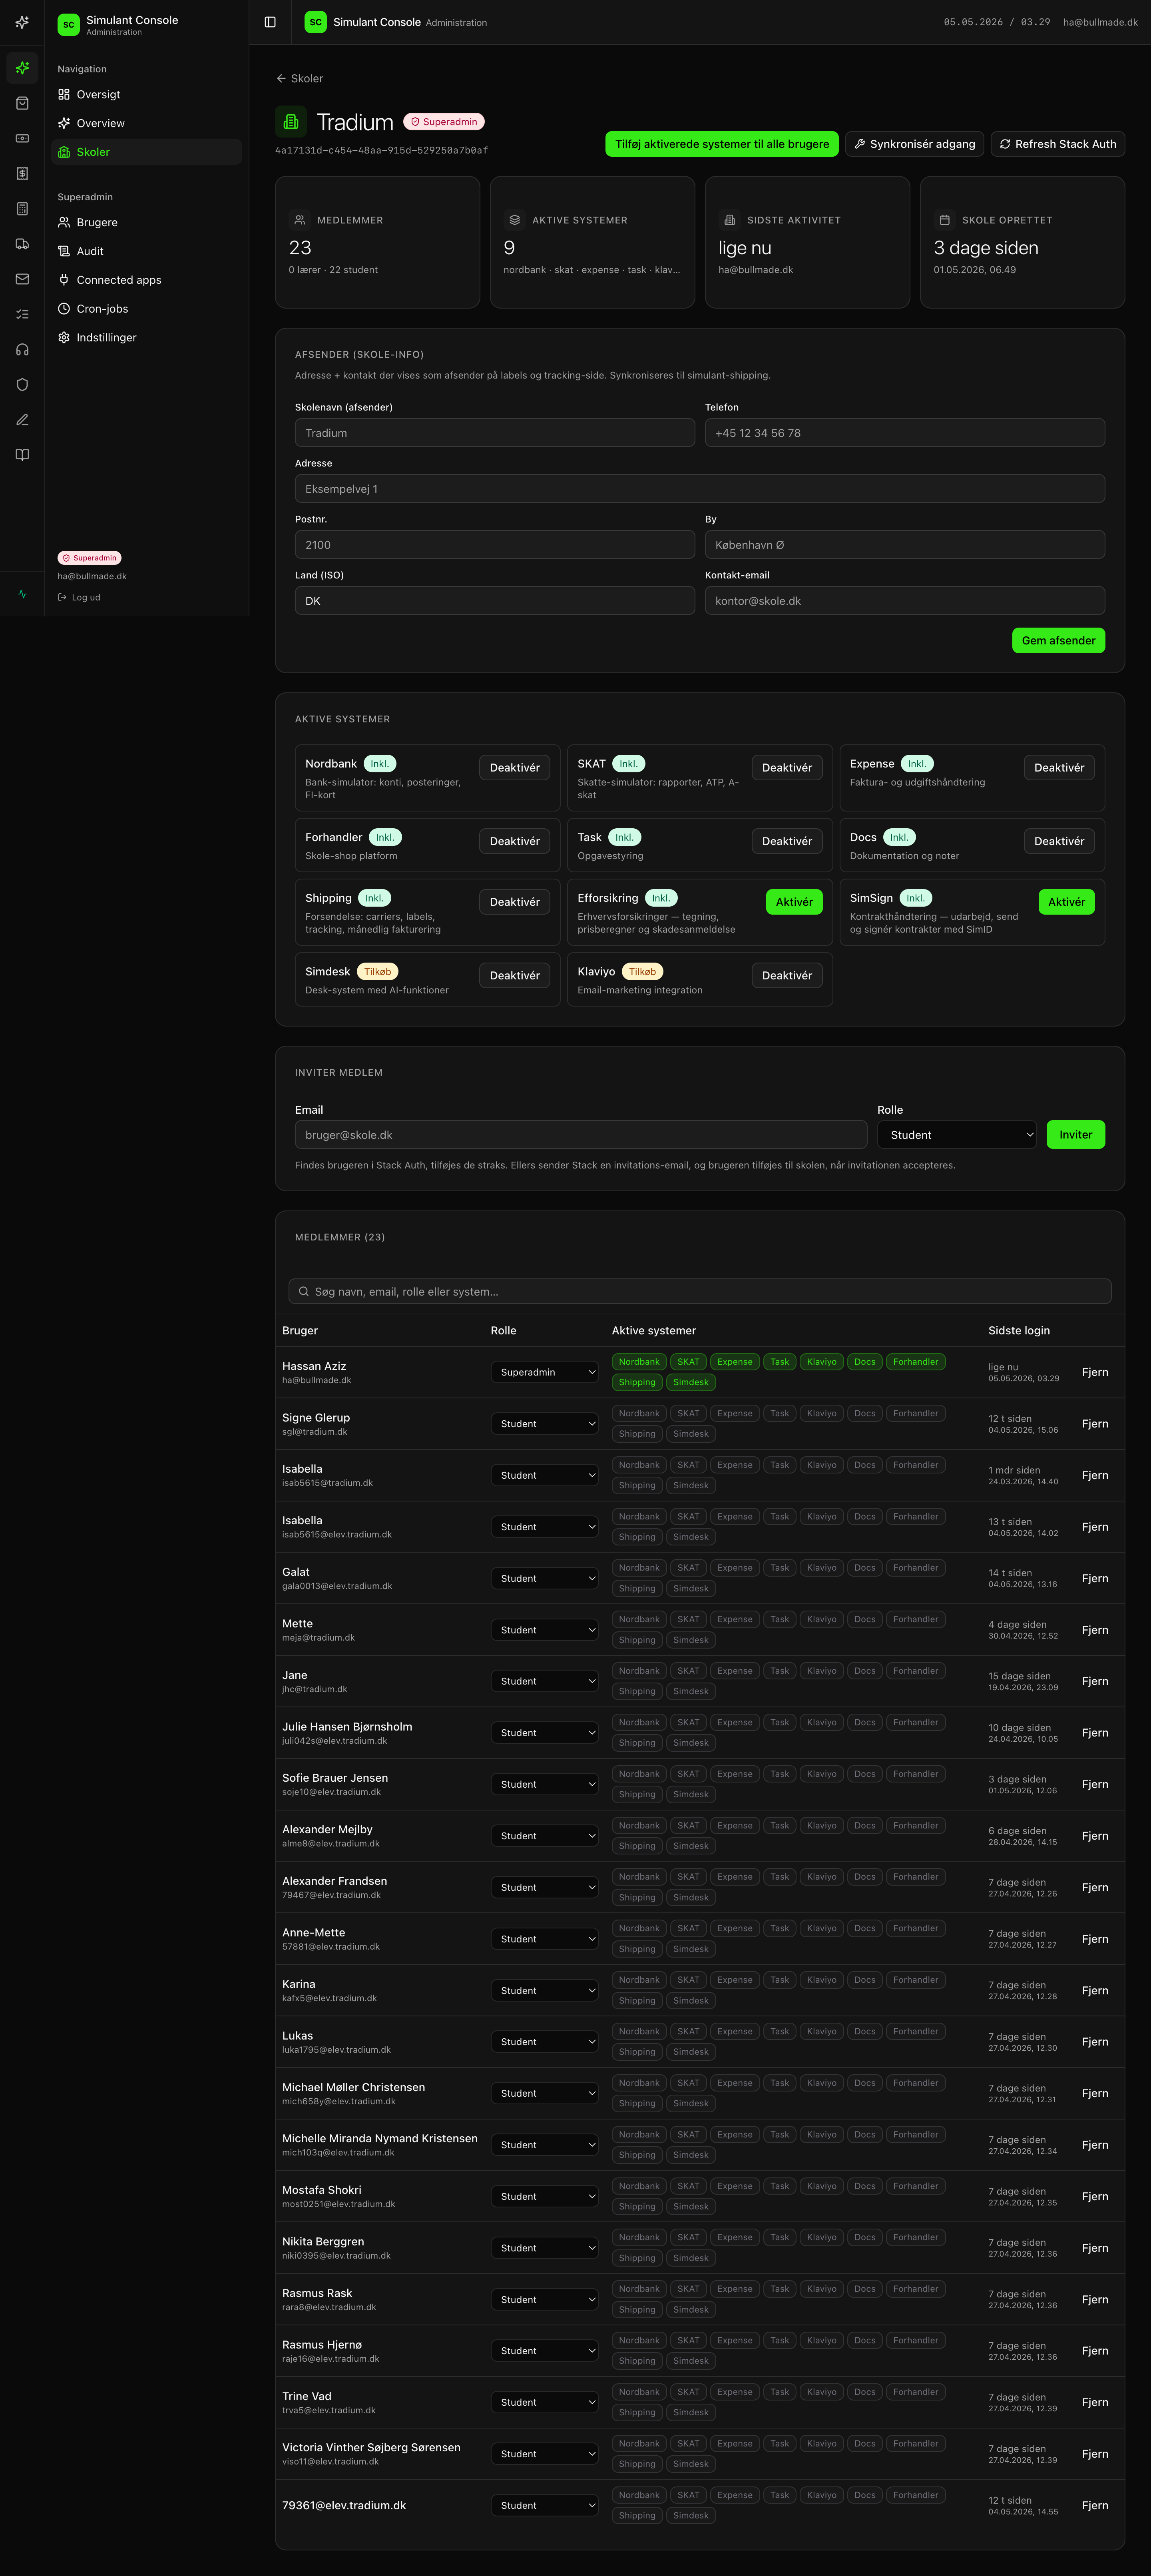Activate the Efforsikring system
This screenshot has height=2576, width=1151.
pos(794,902)
